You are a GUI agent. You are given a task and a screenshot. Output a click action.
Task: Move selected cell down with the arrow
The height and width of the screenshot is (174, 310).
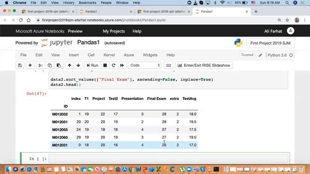coord(78,65)
